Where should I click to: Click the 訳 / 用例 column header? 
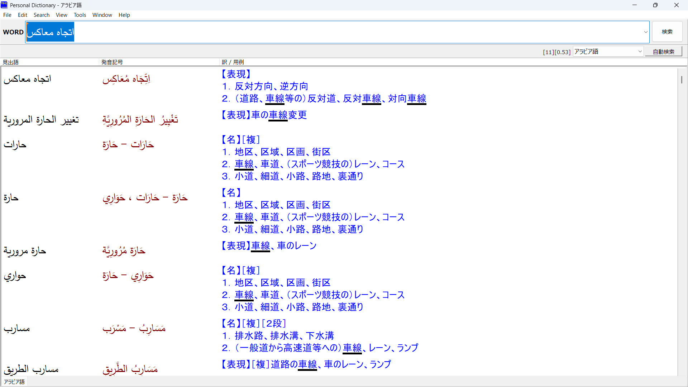click(x=233, y=62)
